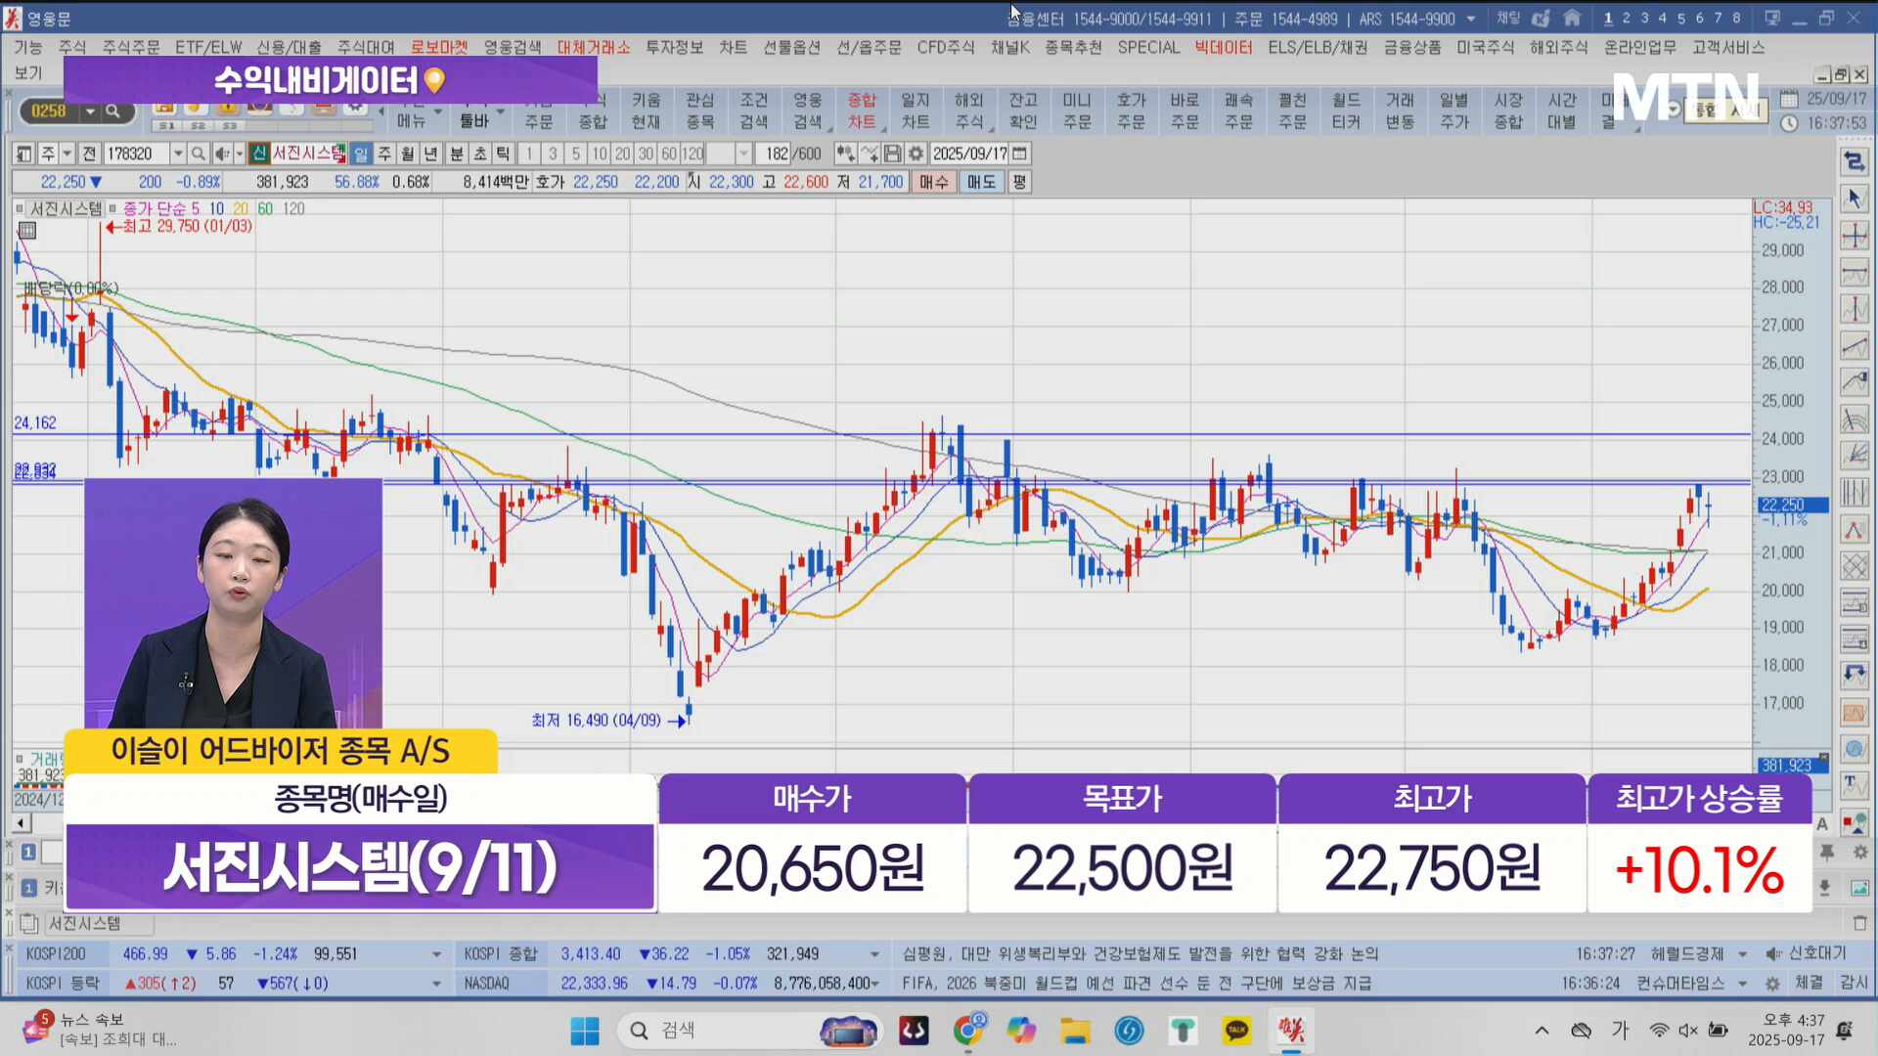Expand the 컨슈머타임스 news source dropdown

click(x=1742, y=984)
